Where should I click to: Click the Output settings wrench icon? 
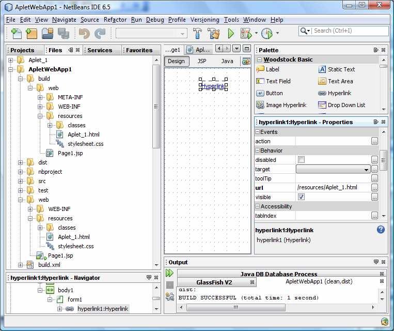(x=170, y=297)
